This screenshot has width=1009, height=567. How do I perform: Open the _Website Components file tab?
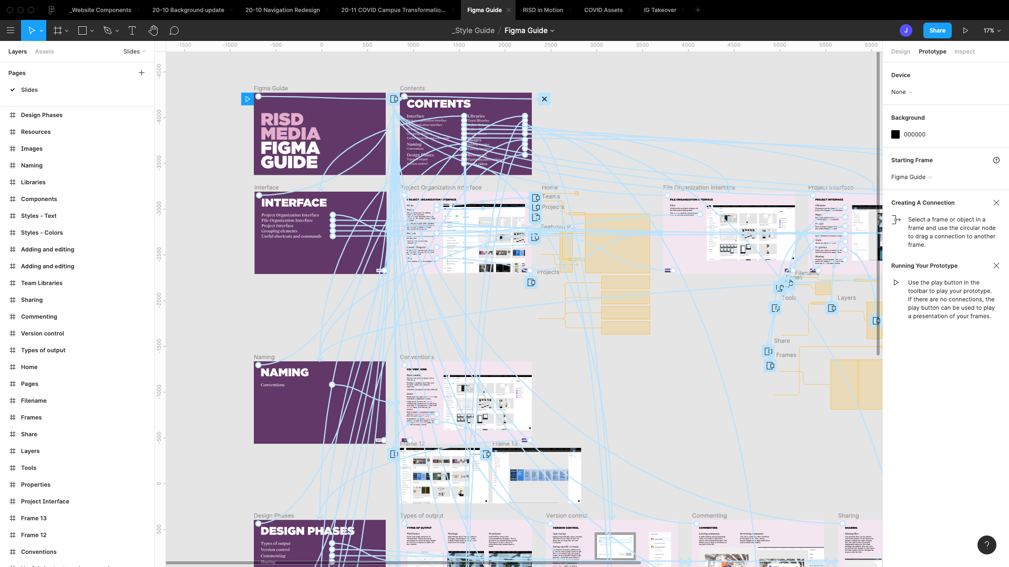point(100,10)
